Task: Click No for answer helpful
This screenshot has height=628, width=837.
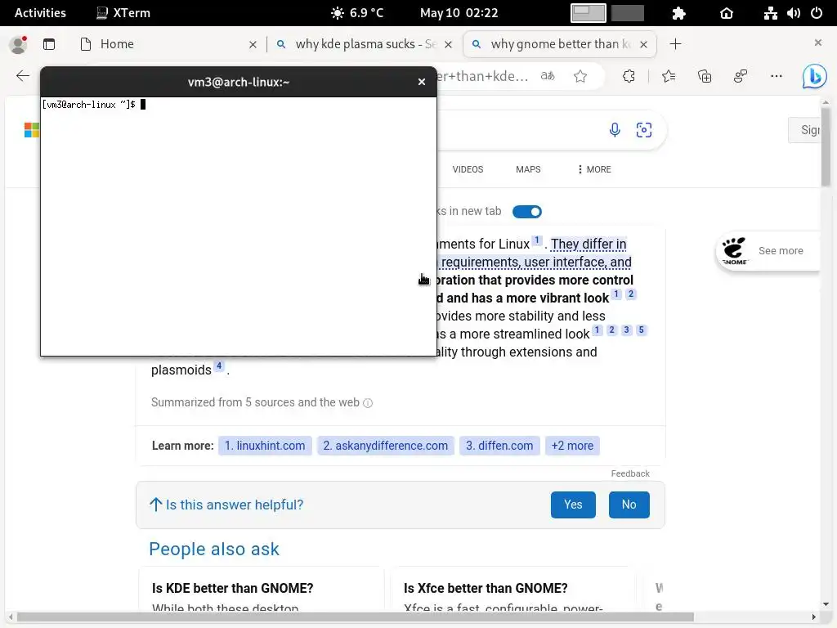Action: (629, 505)
